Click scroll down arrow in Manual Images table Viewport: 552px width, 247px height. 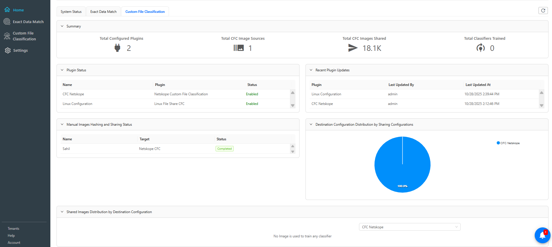click(293, 152)
